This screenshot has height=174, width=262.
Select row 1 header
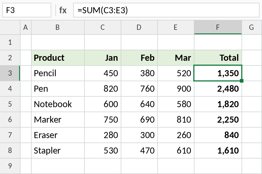10,42
